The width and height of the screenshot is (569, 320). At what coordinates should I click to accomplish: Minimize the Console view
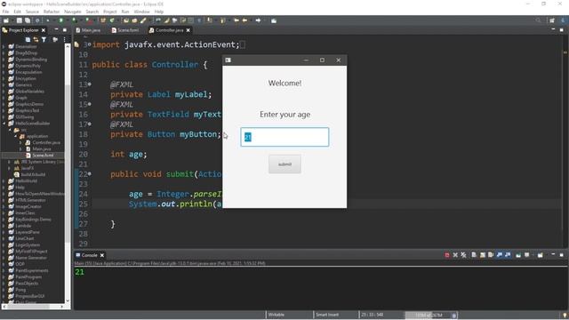[553, 255]
